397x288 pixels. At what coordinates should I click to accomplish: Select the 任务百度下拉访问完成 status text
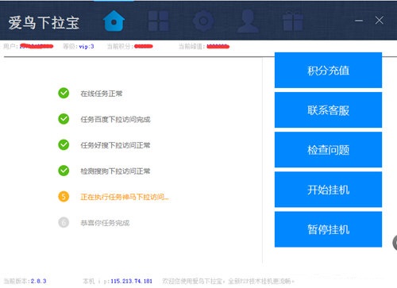click(115, 119)
